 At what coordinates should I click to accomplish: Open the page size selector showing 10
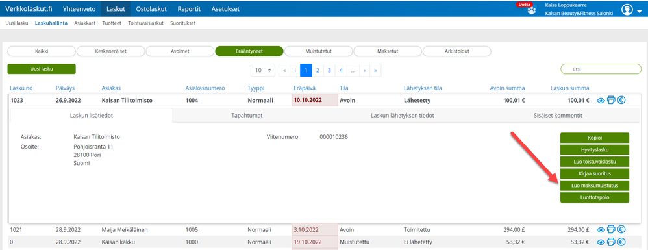263,71
